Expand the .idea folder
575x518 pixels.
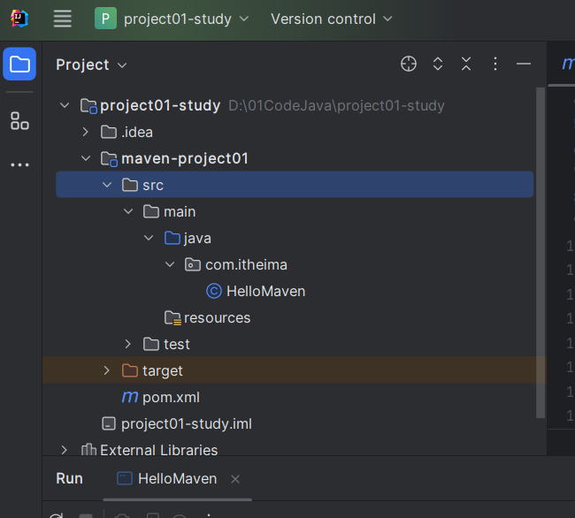coord(86,132)
